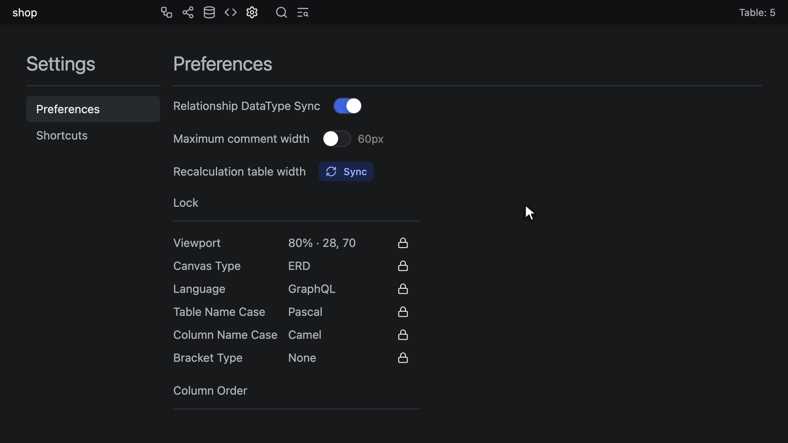Image resolution: width=788 pixels, height=443 pixels.
Task: Click Sync to recalculate table width
Action: (346, 171)
